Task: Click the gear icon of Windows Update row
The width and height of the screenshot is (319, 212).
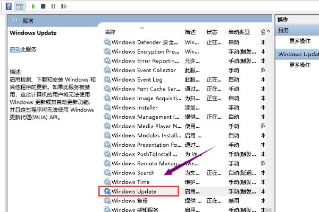Action: pyautogui.click(x=107, y=191)
